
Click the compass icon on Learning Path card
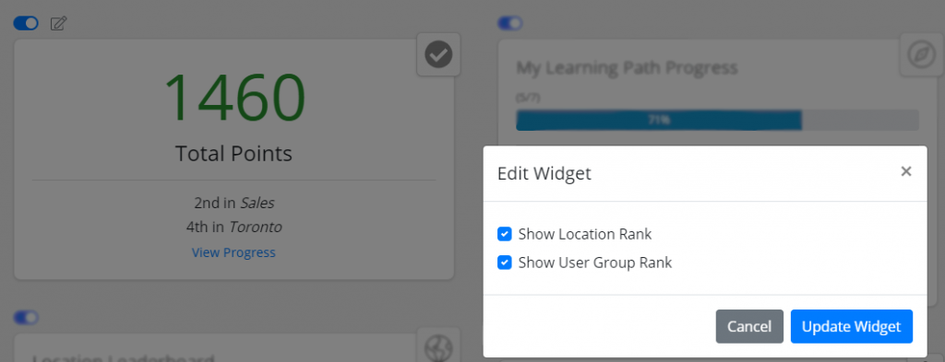coord(922,54)
